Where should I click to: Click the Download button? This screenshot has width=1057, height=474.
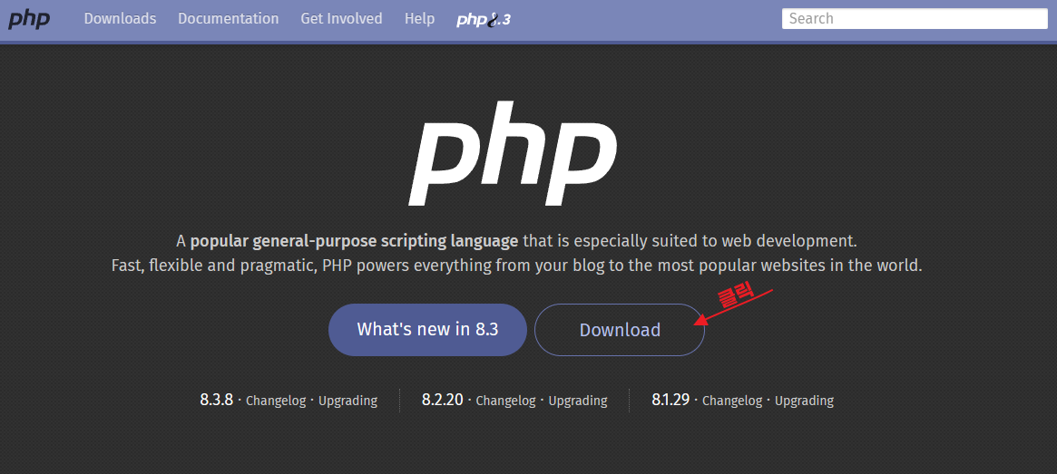pos(620,330)
